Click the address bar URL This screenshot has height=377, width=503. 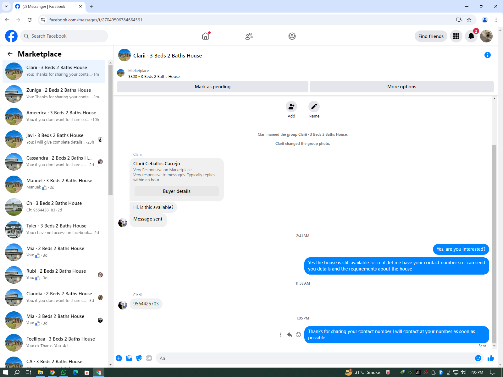[96, 20]
